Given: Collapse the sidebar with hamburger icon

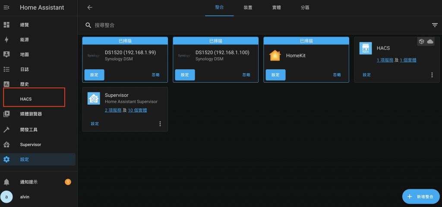Looking at the screenshot, I should point(6,8).
